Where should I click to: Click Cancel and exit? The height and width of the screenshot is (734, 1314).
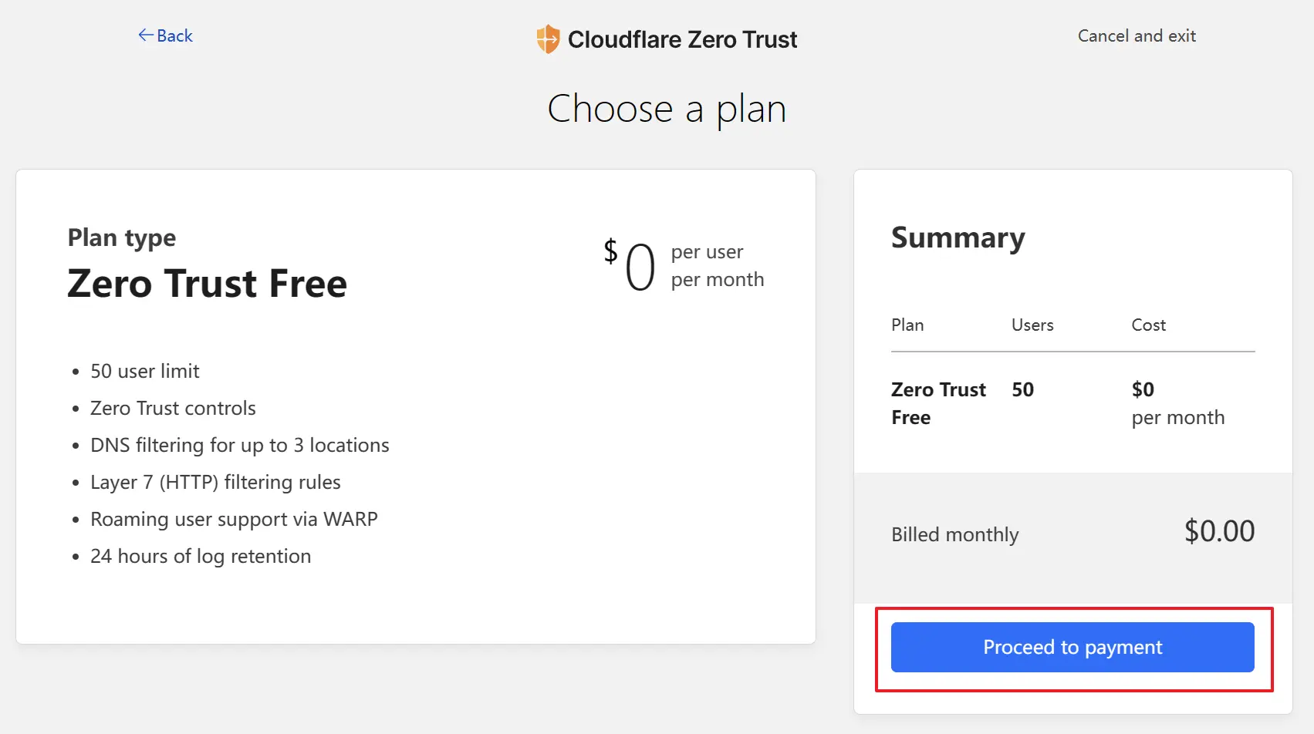coord(1137,35)
